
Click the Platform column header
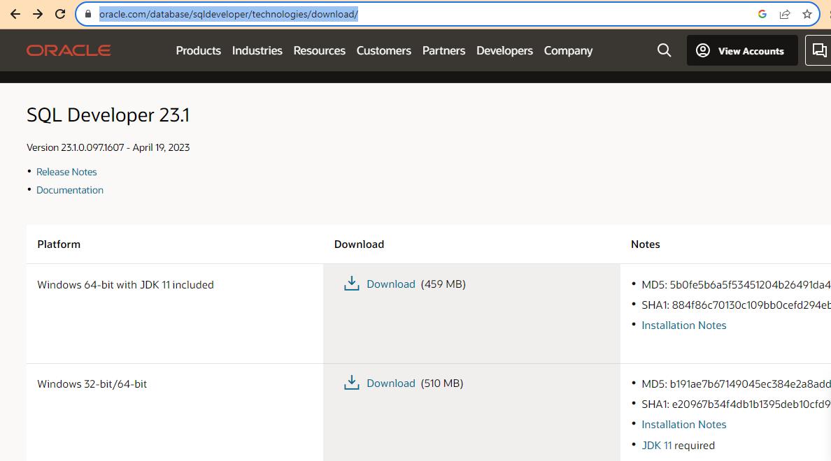coord(59,244)
